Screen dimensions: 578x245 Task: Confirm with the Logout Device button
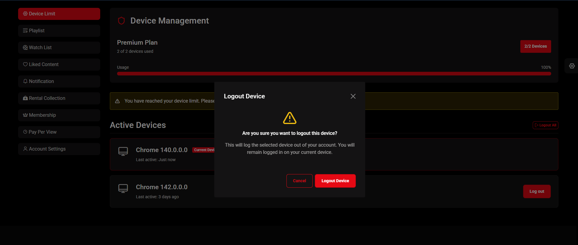(335, 181)
